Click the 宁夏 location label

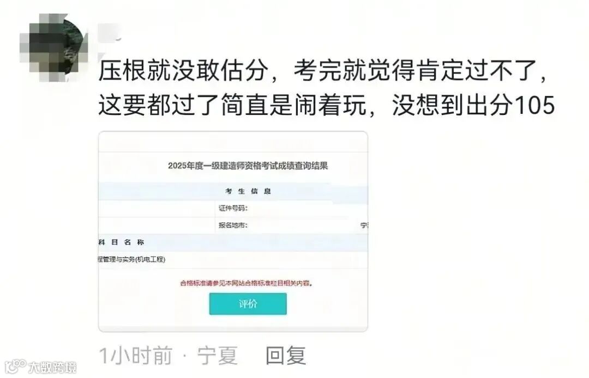218,356
